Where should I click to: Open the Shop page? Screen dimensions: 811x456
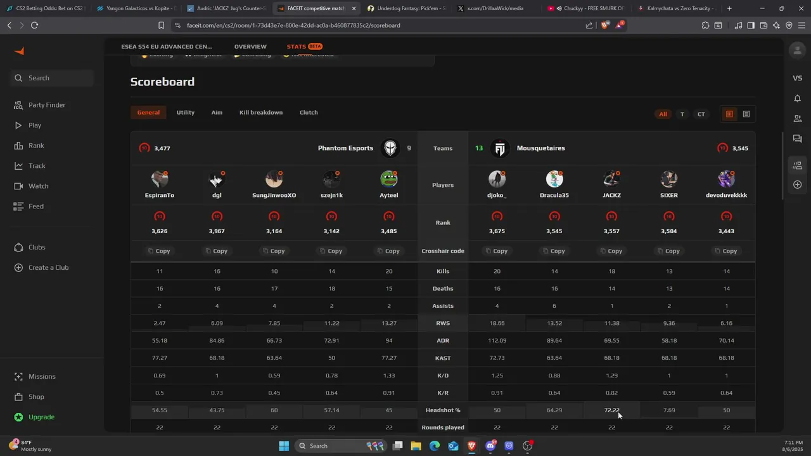tap(36, 397)
